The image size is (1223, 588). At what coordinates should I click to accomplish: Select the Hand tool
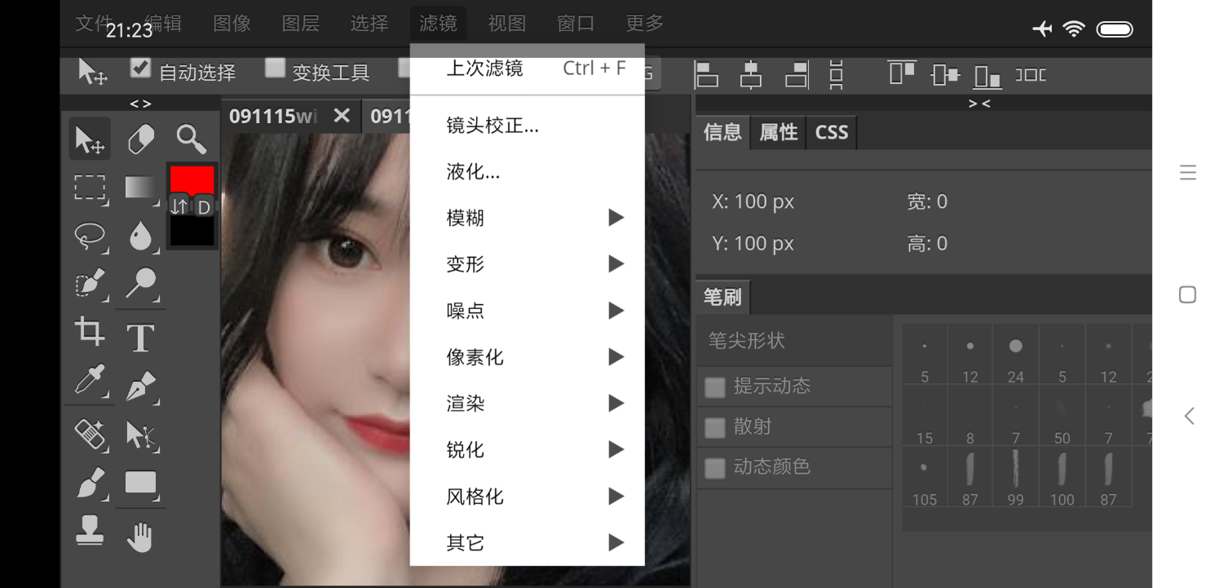pyautogui.click(x=139, y=536)
